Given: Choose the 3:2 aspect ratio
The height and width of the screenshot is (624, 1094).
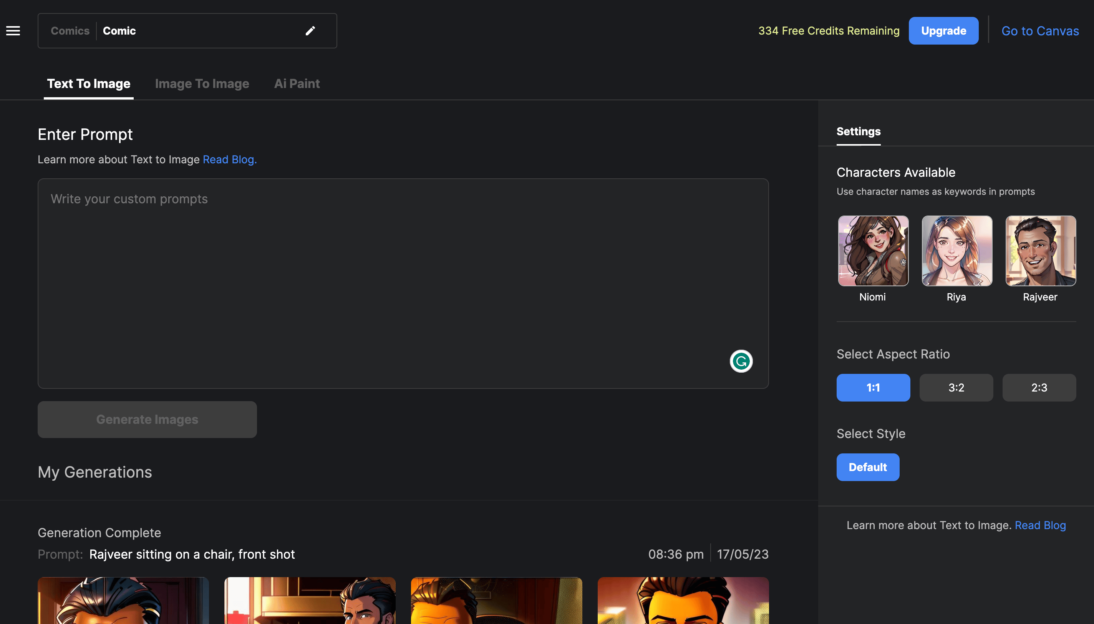Looking at the screenshot, I should click(956, 387).
